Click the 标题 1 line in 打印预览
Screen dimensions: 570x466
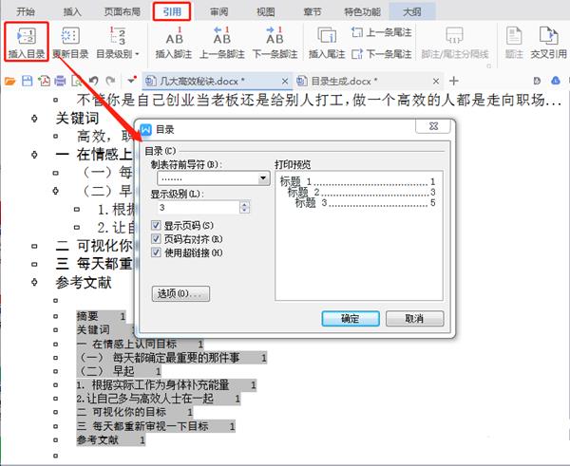click(x=357, y=181)
